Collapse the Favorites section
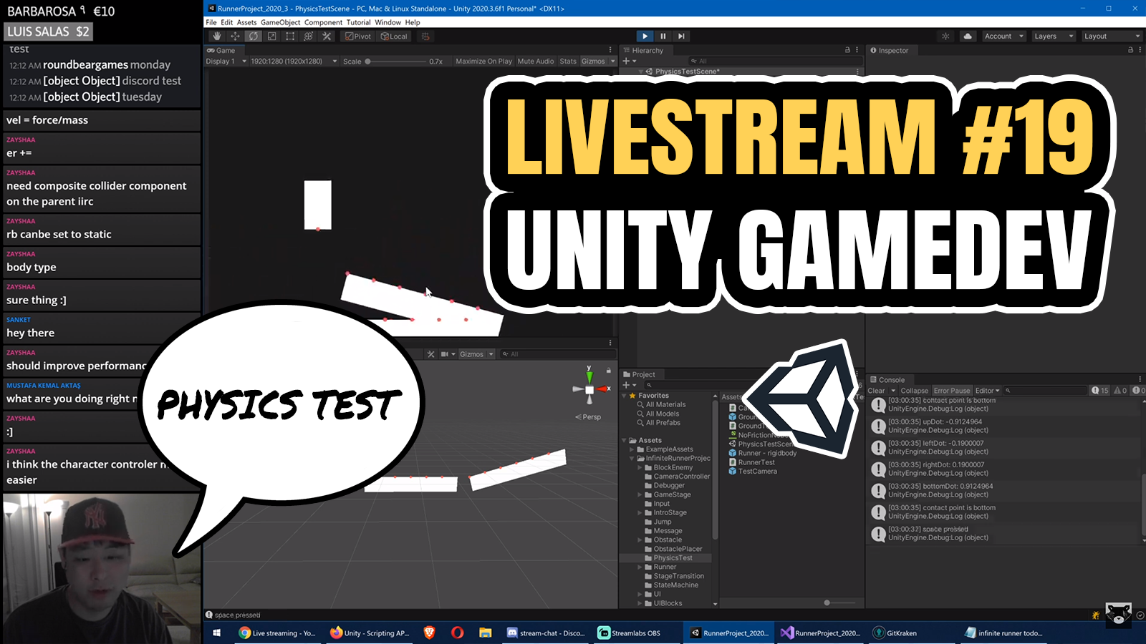Screen dimensions: 1146x644 [625, 396]
